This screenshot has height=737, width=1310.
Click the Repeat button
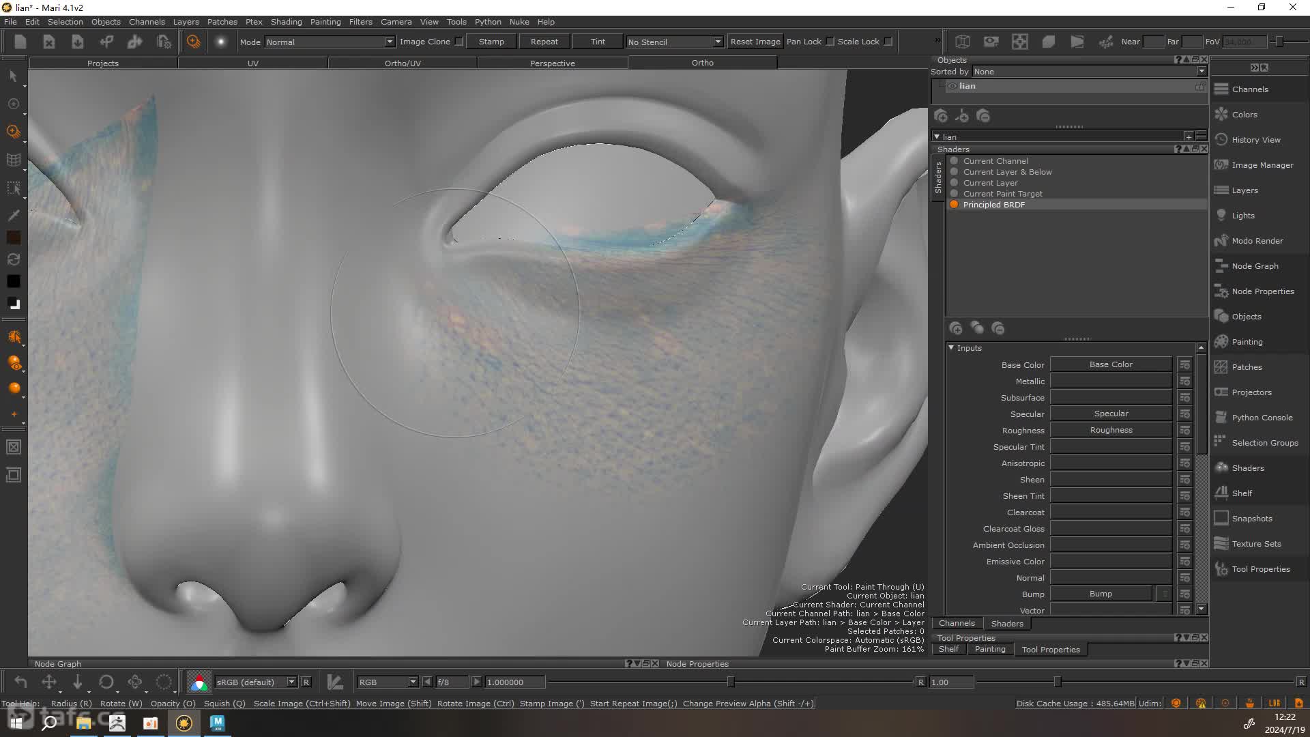544,42
